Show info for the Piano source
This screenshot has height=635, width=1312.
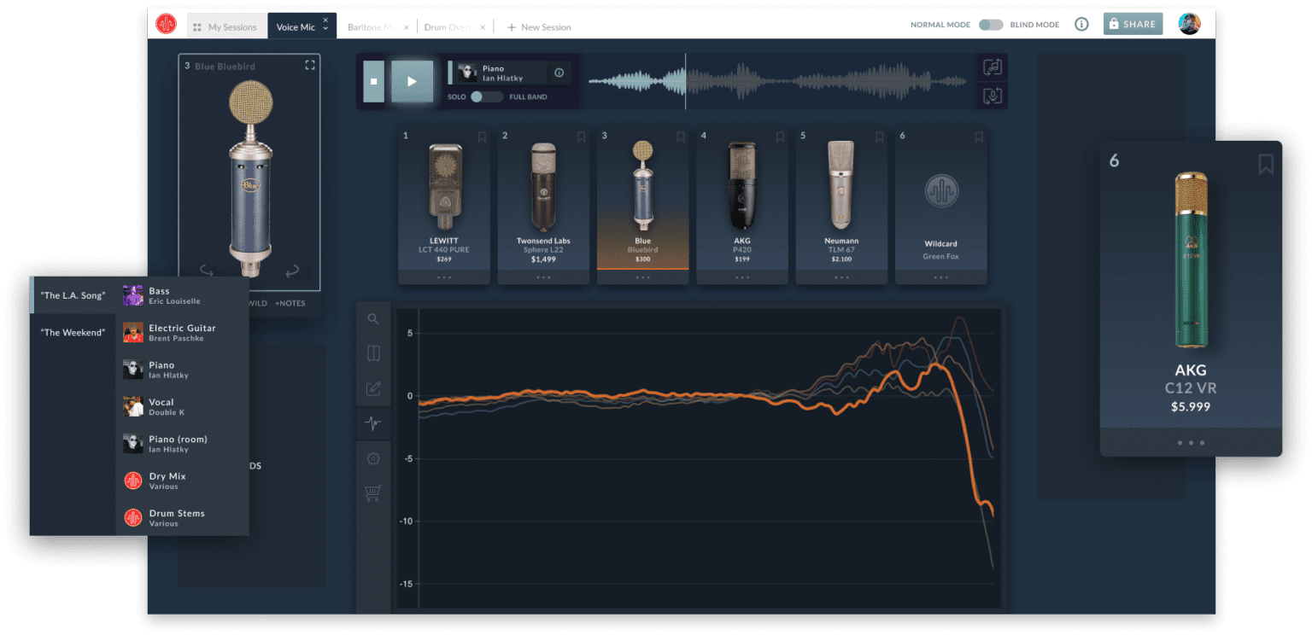(x=559, y=73)
